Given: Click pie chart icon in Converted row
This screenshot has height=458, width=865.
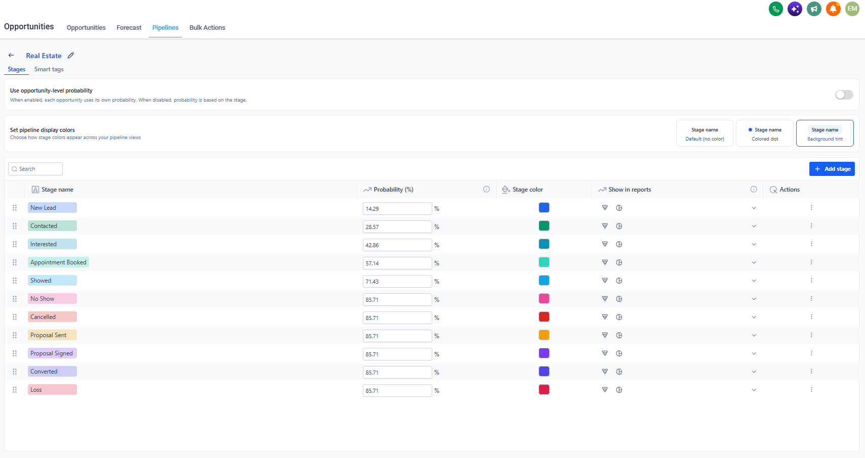Looking at the screenshot, I should [x=619, y=372].
